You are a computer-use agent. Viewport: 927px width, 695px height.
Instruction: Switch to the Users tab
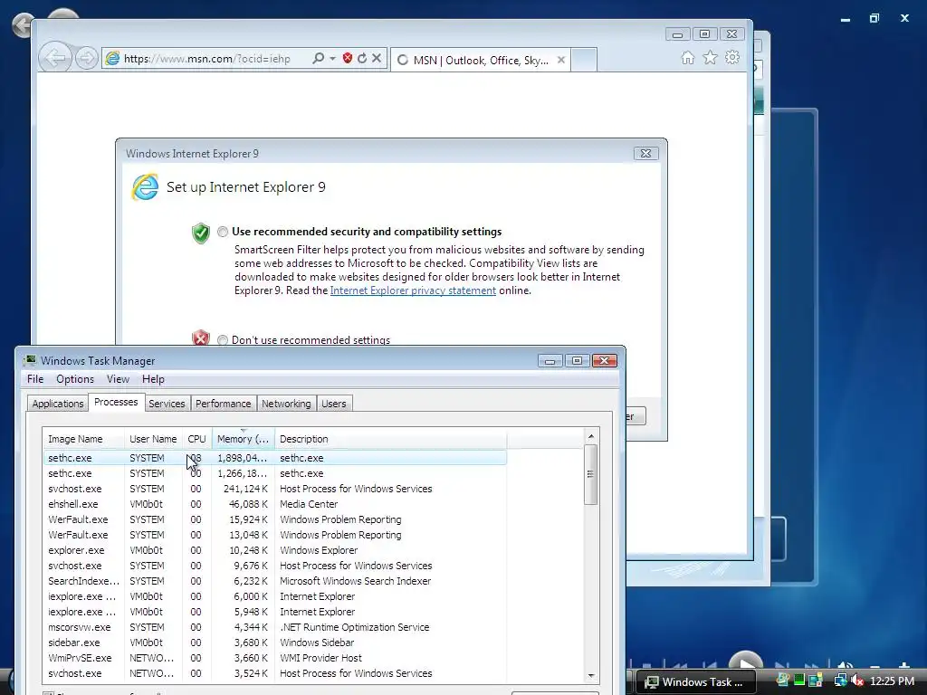coord(334,404)
